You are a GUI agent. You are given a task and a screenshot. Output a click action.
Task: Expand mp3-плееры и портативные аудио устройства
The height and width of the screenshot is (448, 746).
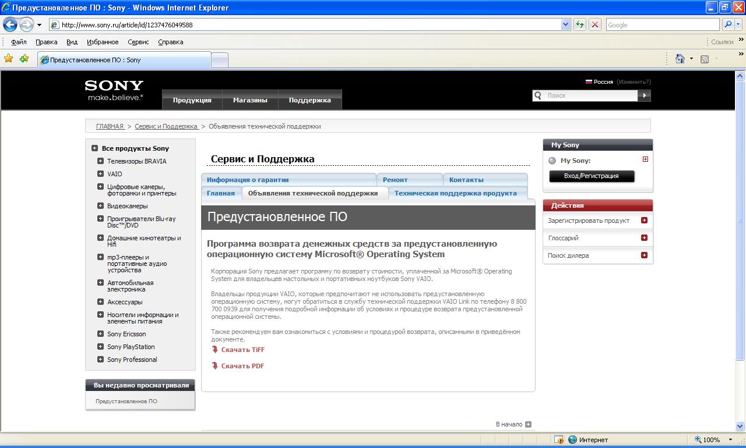click(101, 257)
